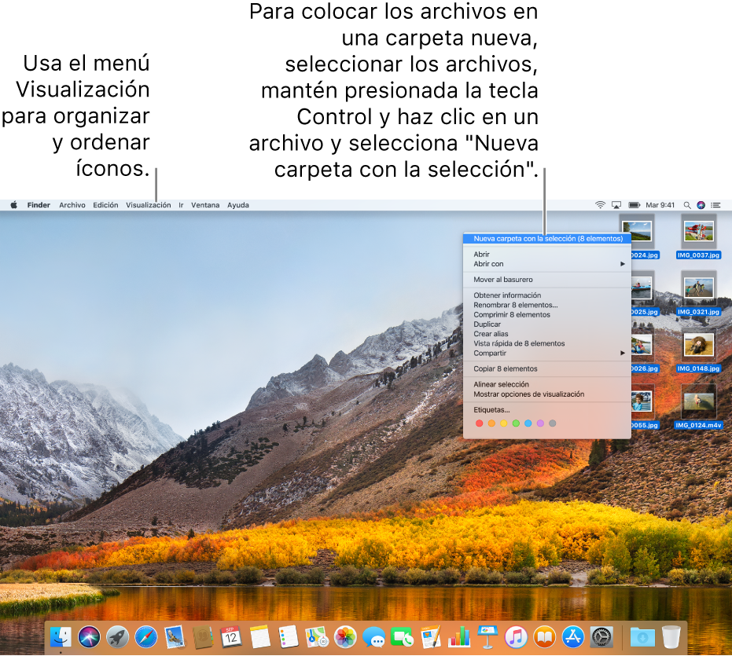Viewport: 732px width, 656px height.
Task: Open Maps app in the dock
Action: coord(317,637)
